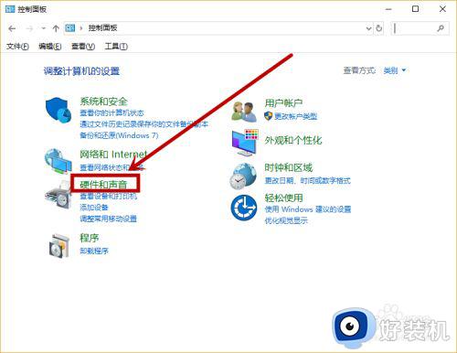Open the System and Security shield icon
Viewport: 457px width, 353px height.
pos(58,110)
